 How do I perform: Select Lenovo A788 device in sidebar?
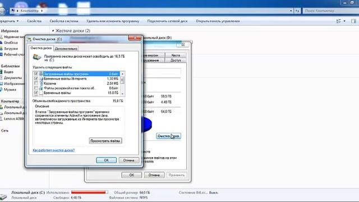point(13,119)
